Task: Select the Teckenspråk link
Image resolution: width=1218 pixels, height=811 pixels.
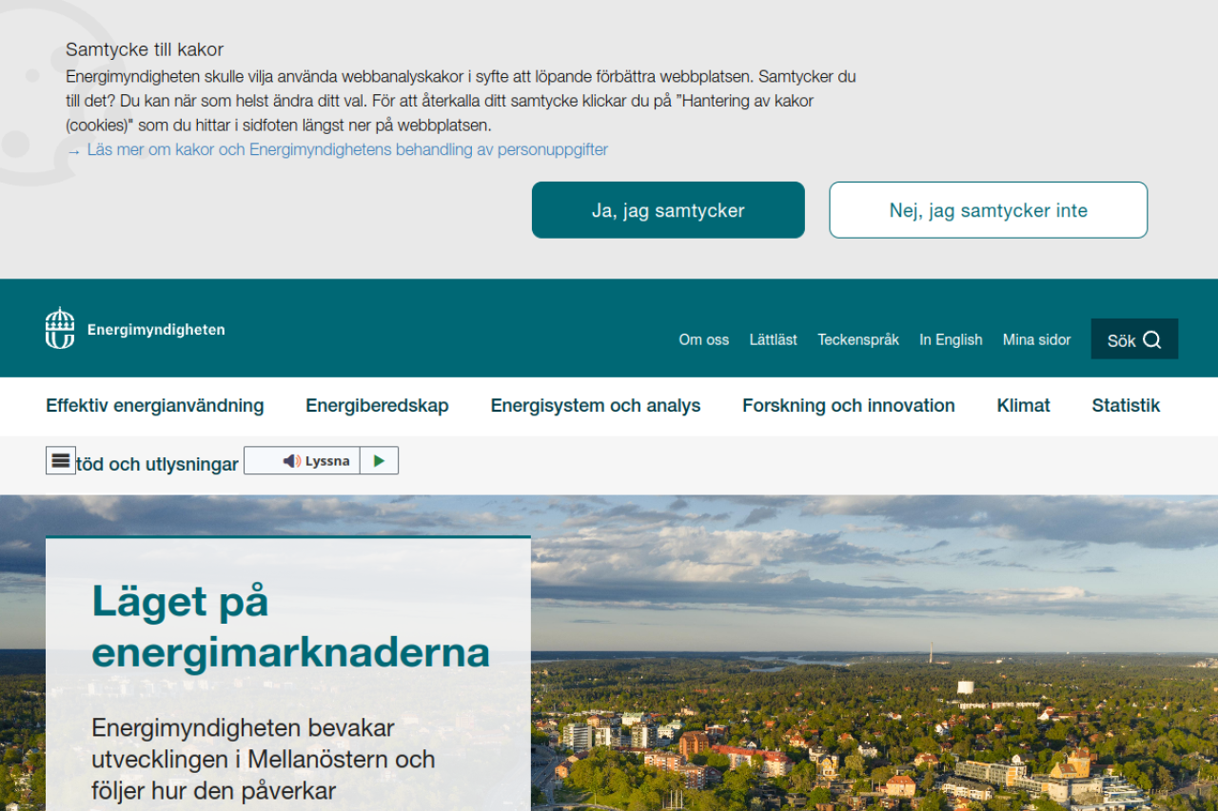Action: click(x=858, y=339)
